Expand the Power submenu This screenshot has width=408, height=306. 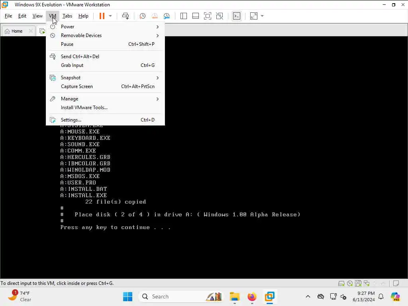tap(105, 27)
